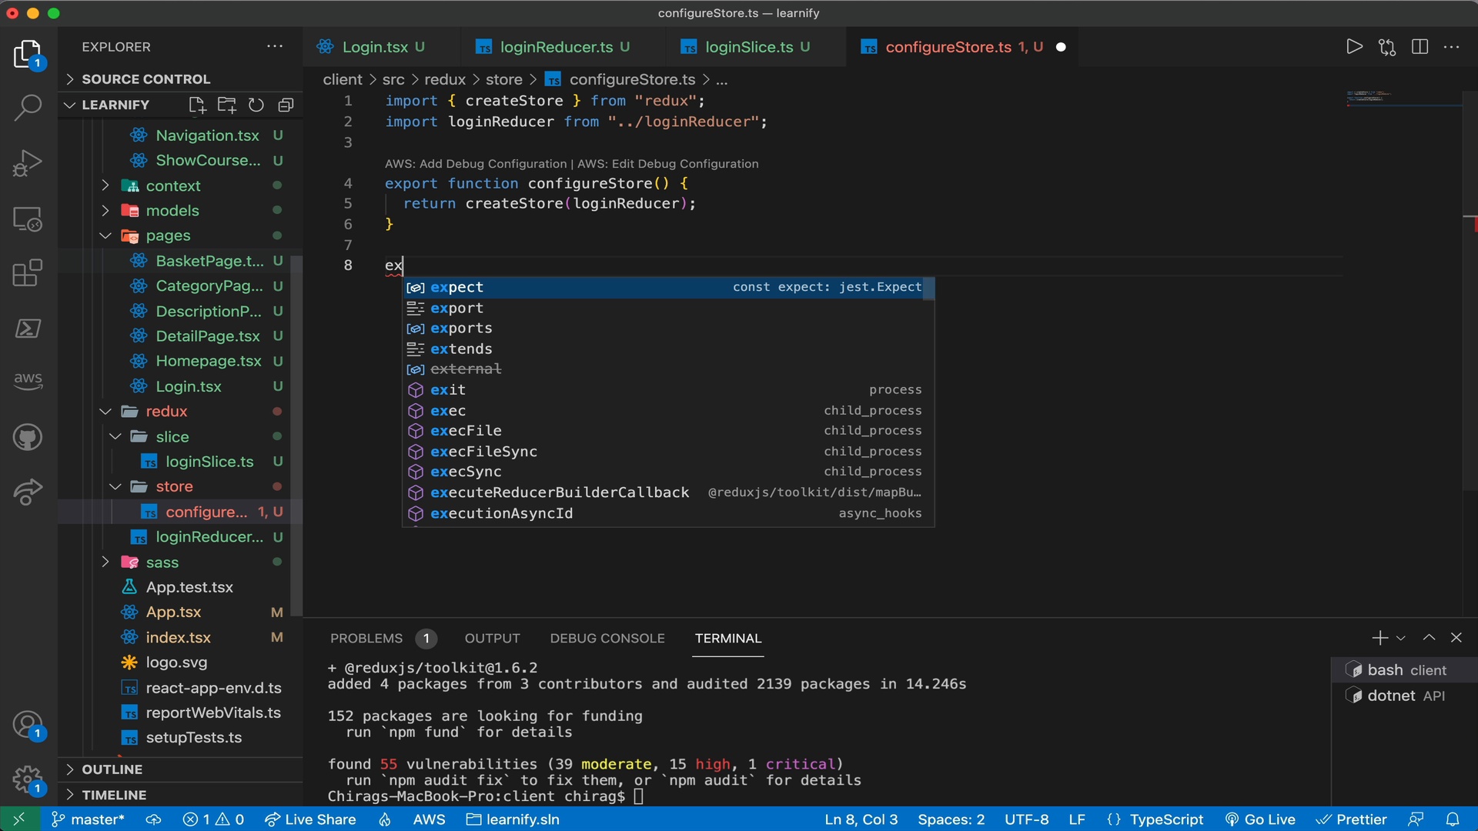Click the Prettier status bar item
Viewport: 1478px width, 831px height.
[1359, 819]
